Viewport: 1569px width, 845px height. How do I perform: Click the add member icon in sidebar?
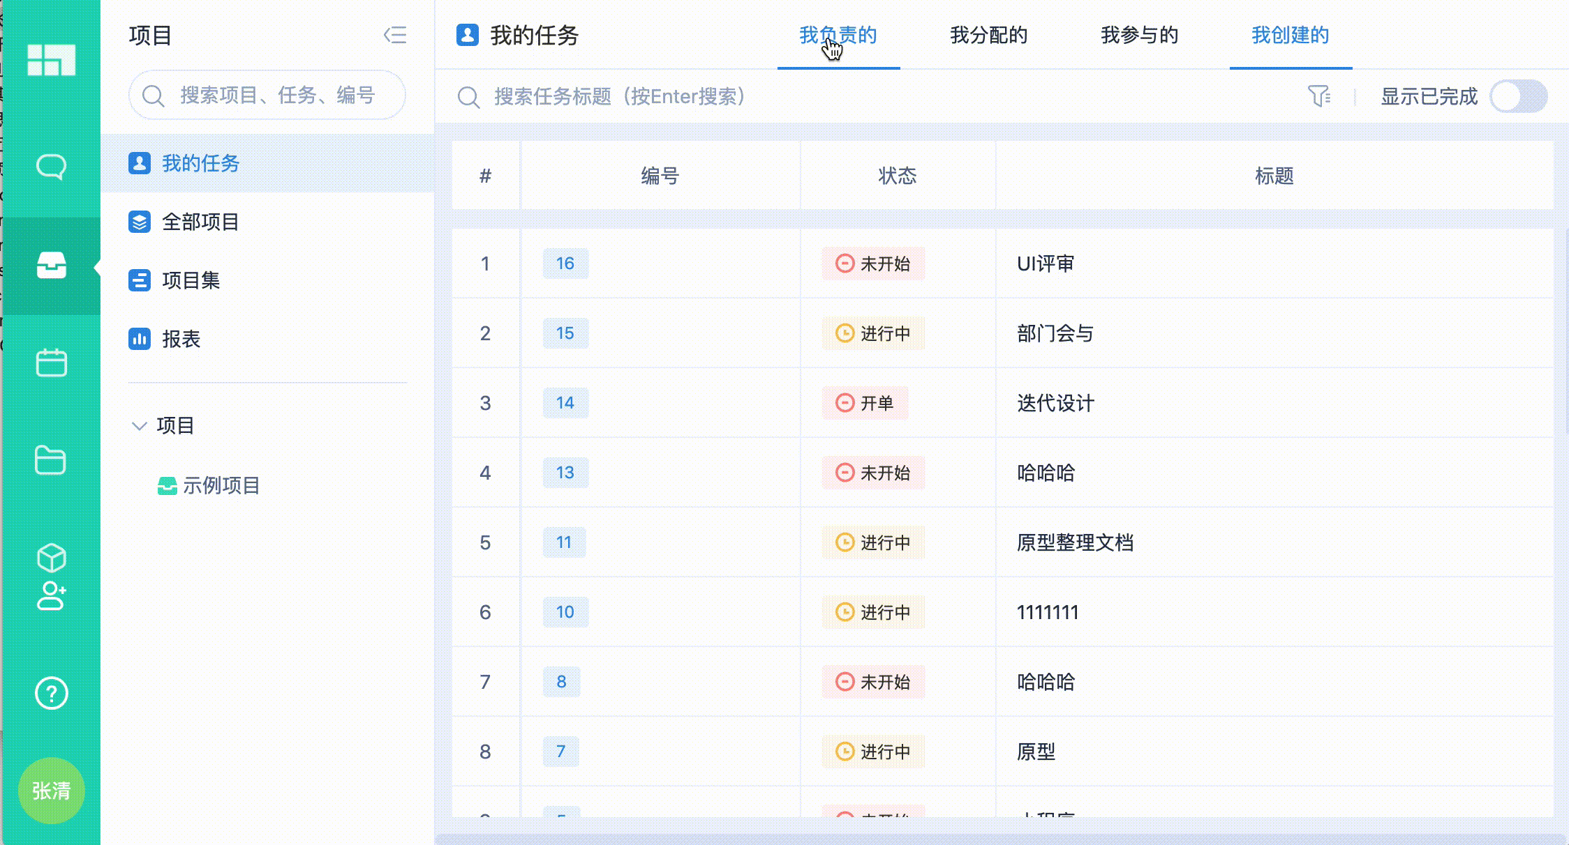(x=51, y=596)
